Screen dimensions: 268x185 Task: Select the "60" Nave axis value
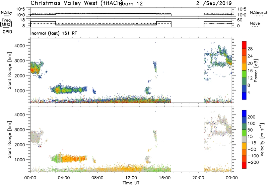(x=240, y=20)
